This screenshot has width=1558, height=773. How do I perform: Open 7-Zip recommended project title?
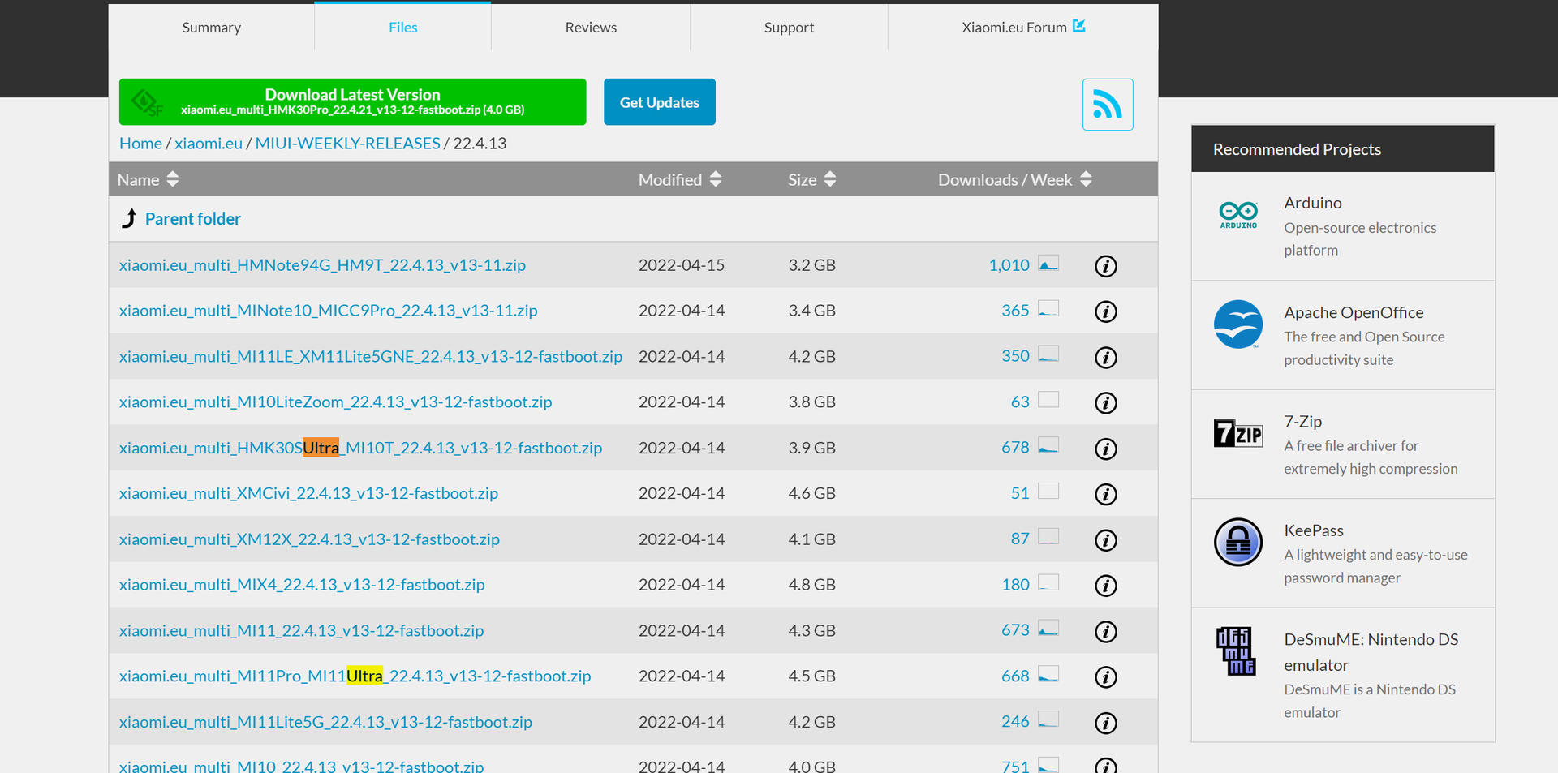pyautogui.click(x=1302, y=422)
